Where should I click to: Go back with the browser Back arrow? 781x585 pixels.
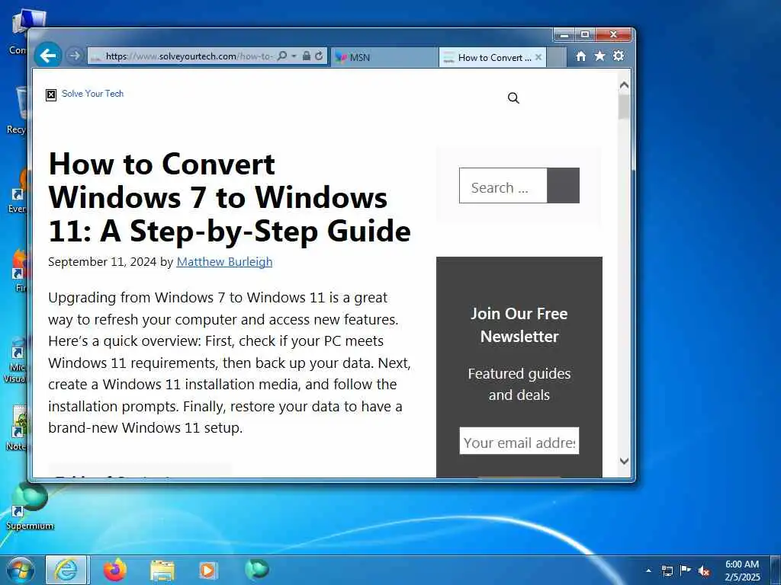(48, 56)
